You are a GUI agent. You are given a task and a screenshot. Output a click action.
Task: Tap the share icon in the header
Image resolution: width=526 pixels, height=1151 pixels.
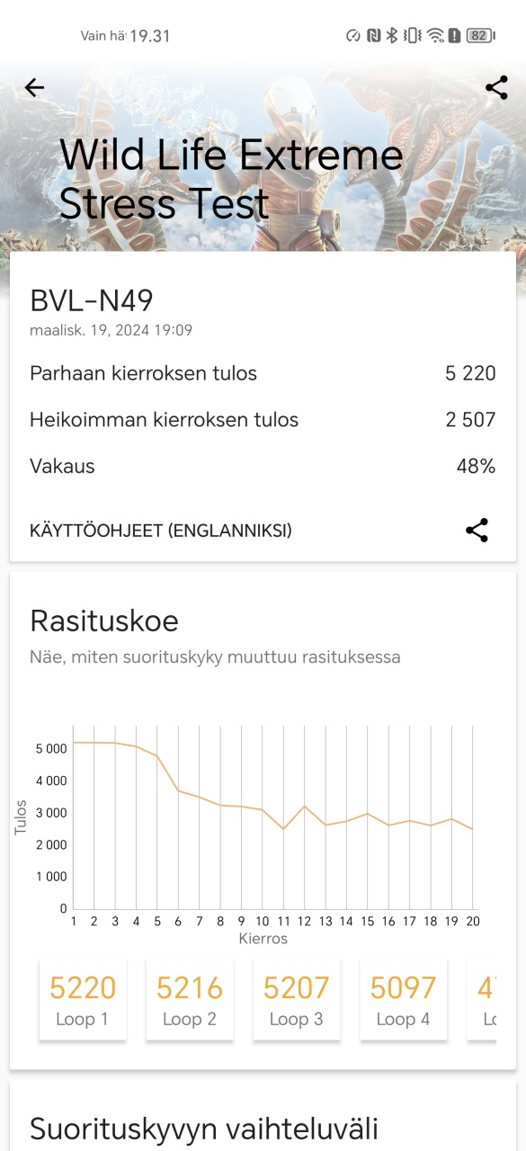click(x=496, y=87)
